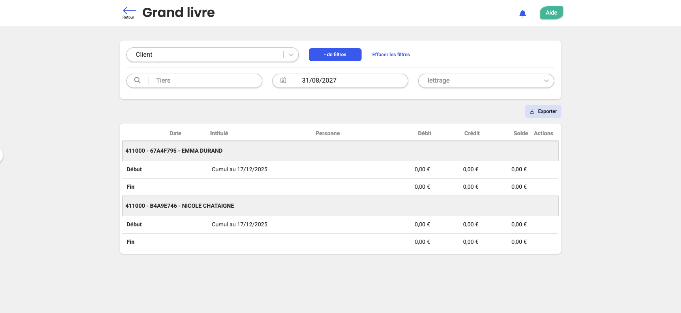The image size is (681, 313).
Task: Click the Date column header
Action: (x=175, y=133)
